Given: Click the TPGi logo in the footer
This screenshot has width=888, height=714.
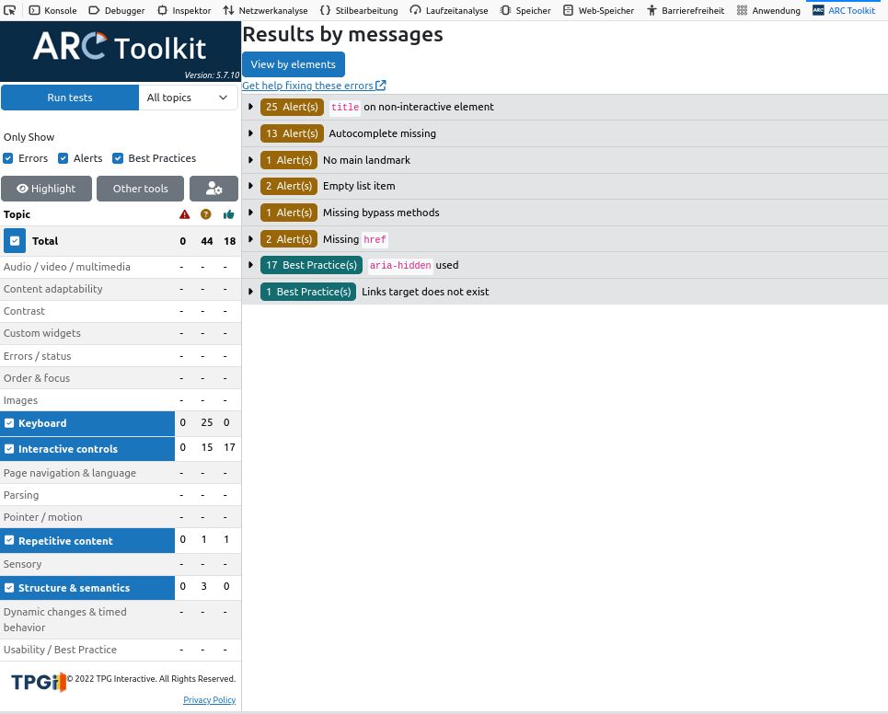Looking at the screenshot, I should click(x=38, y=682).
